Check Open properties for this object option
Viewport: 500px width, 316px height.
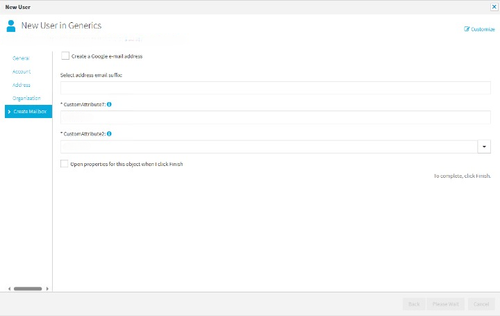click(x=64, y=164)
